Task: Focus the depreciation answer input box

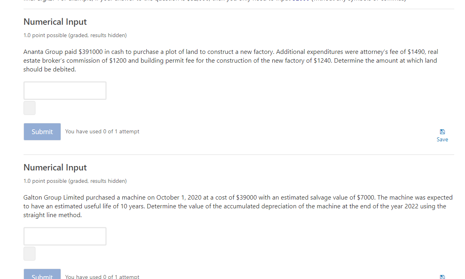Action: click(x=65, y=236)
